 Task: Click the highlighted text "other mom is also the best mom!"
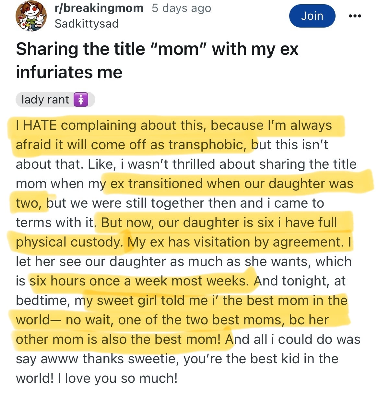tap(118, 339)
